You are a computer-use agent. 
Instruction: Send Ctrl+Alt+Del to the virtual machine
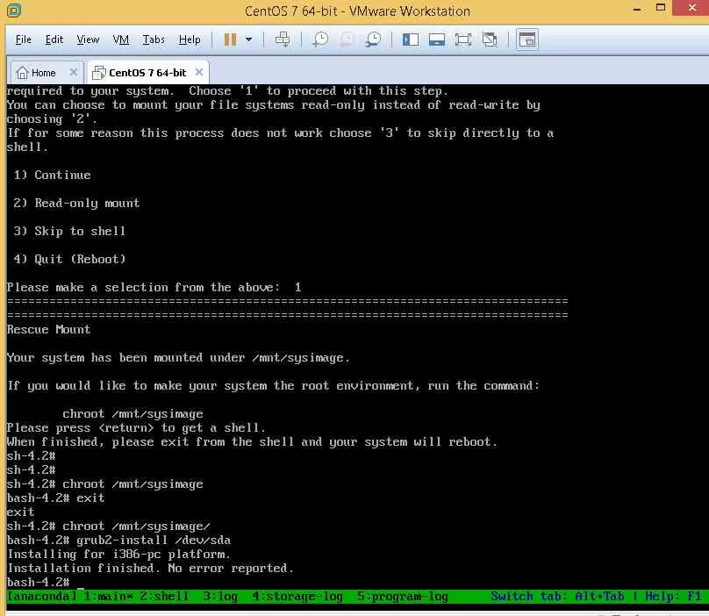(283, 39)
